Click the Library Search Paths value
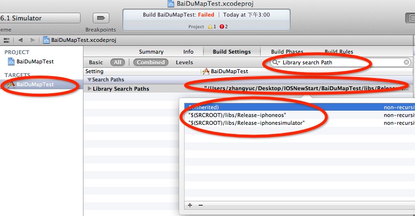 click(306, 89)
